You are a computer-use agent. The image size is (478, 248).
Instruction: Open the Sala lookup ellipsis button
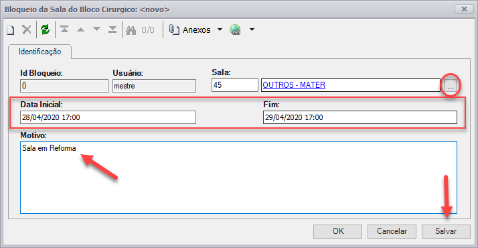coord(450,85)
